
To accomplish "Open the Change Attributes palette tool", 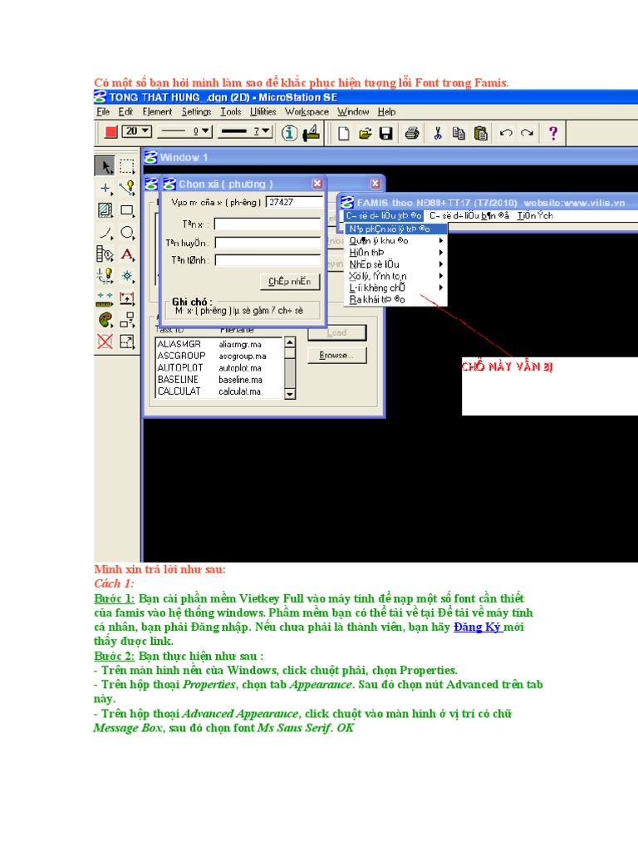I will (x=105, y=320).
